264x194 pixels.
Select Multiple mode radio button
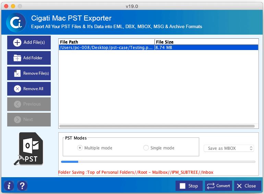pos(80,148)
